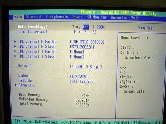The image size is (166, 124).
Task: Click the F1:General Help footer hint
Action: (x=147, y=122)
